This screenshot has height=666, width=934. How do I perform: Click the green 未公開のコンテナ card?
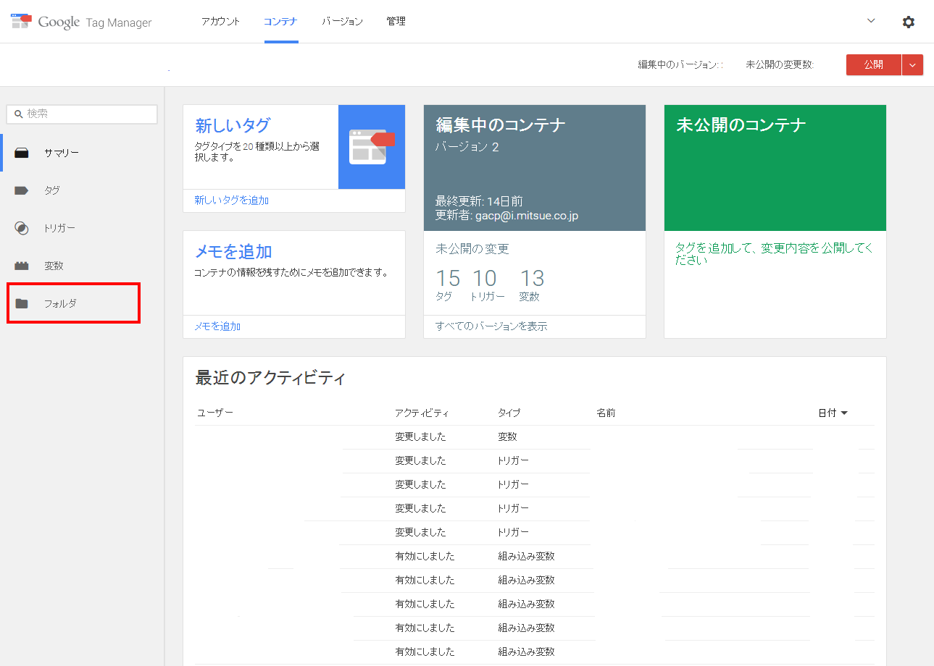point(775,168)
